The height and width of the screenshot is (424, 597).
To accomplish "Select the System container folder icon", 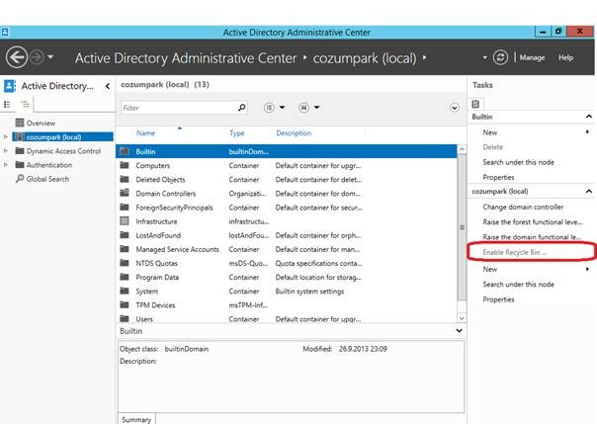I will click(x=125, y=291).
